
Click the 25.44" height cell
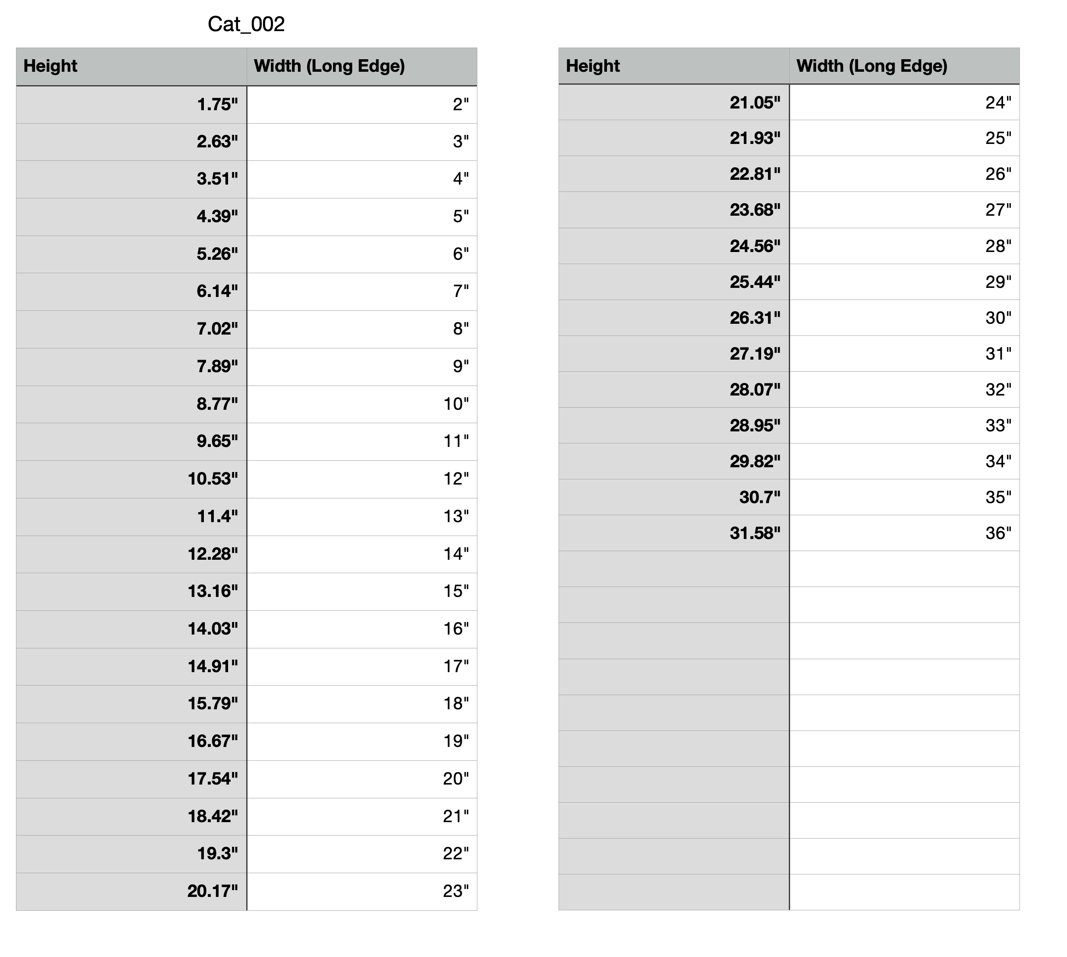[x=673, y=282]
